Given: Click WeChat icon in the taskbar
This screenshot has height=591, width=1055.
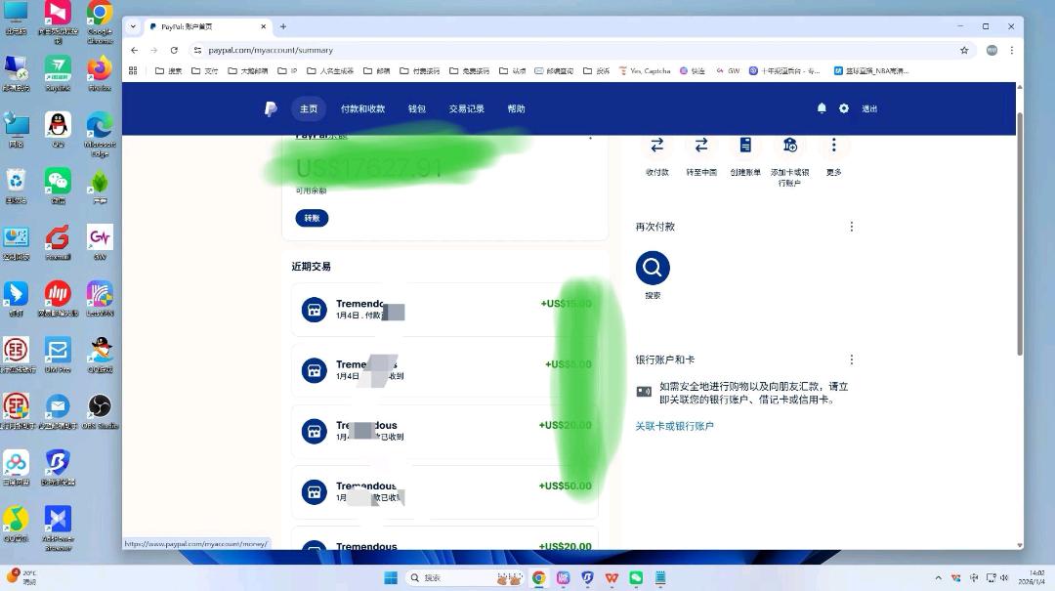Looking at the screenshot, I should point(636,577).
